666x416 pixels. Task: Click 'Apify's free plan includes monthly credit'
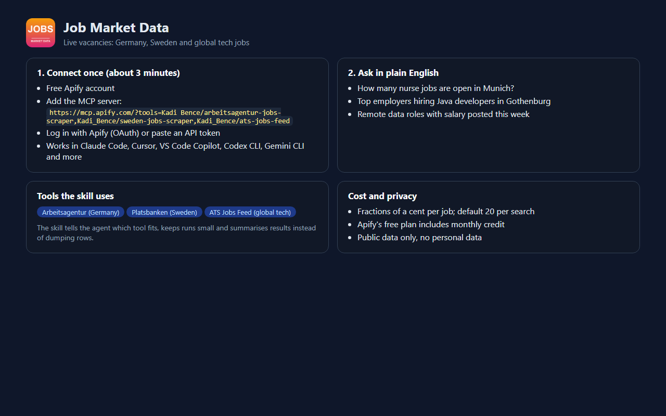pos(431,225)
